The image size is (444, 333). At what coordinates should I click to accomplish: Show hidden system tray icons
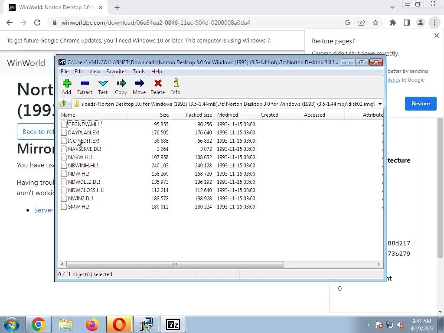coord(369,325)
